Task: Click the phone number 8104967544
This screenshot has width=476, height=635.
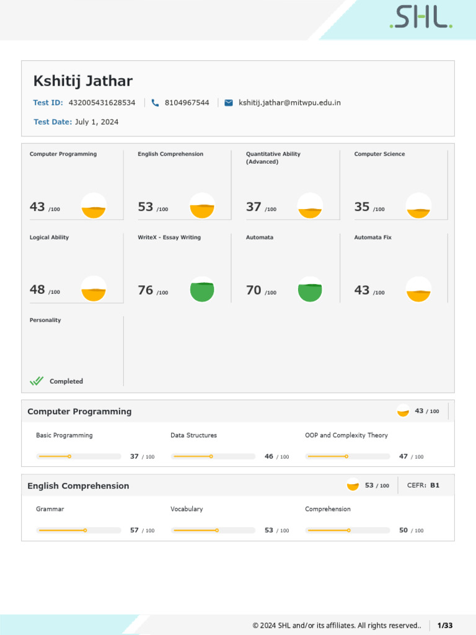Action: click(x=187, y=103)
